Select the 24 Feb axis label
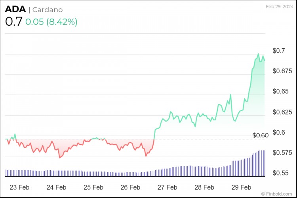The width and height of the screenshot is (297, 198). click(x=57, y=187)
